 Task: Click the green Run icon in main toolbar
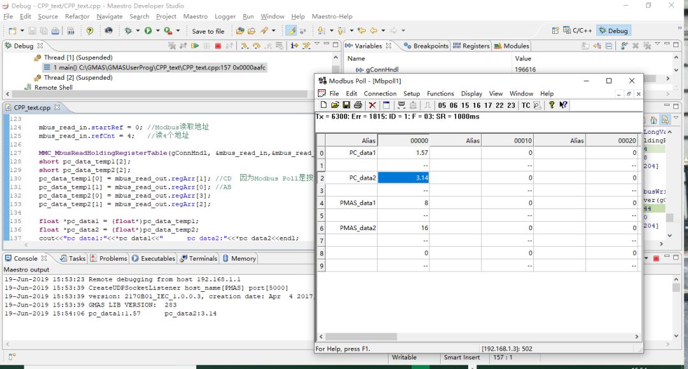(148, 31)
